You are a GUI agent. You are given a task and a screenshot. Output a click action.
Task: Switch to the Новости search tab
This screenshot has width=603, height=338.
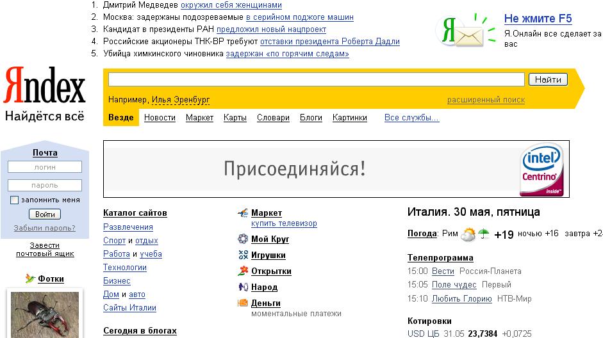[x=160, y=118]
